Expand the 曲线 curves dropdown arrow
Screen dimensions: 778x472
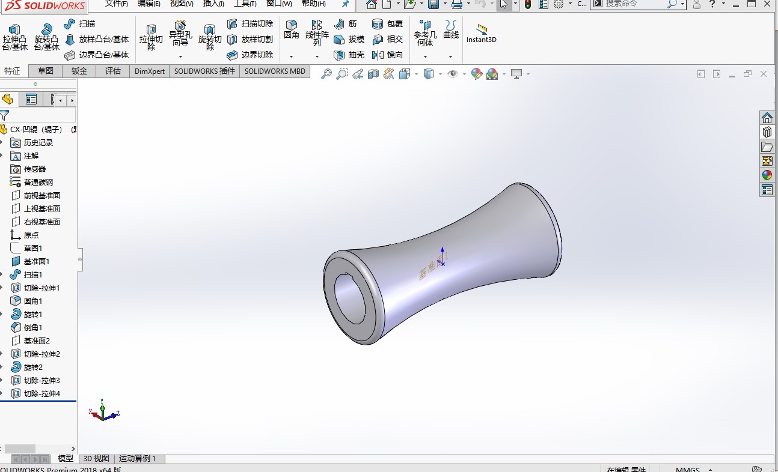pos(451,56)
